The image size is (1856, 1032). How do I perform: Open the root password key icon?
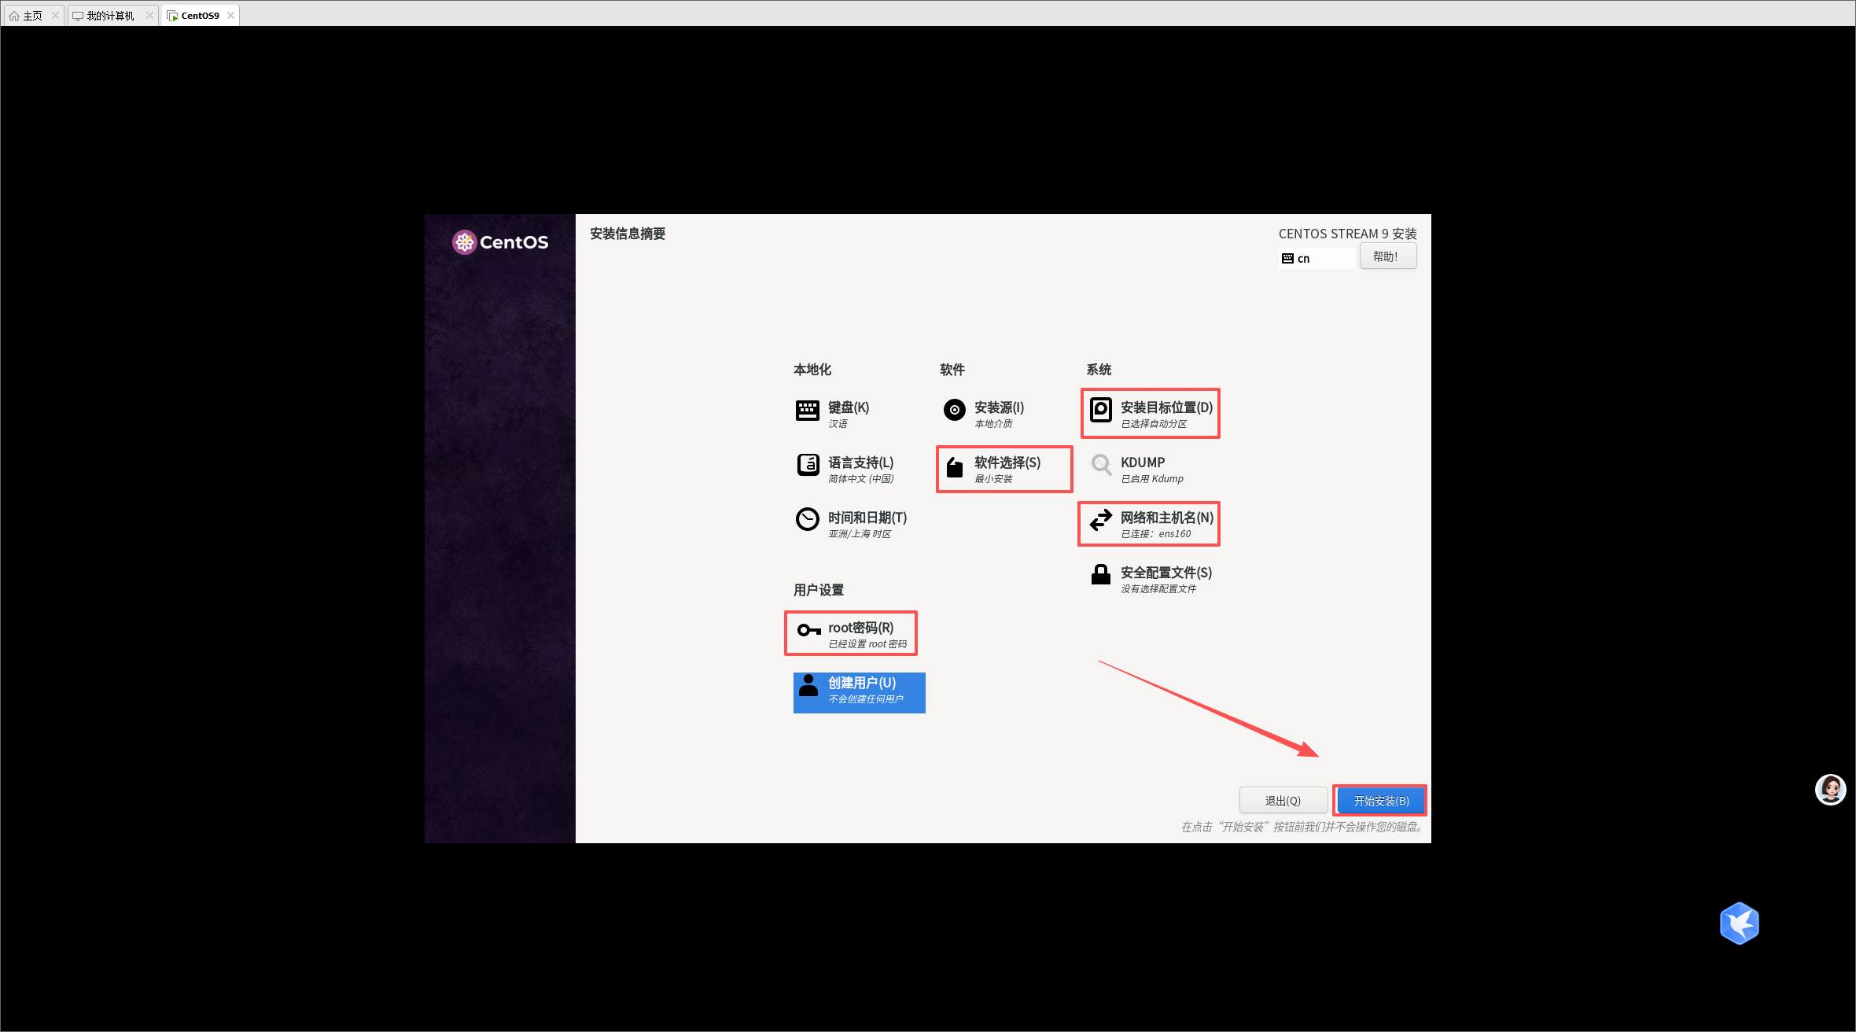[x=809, y=630]
